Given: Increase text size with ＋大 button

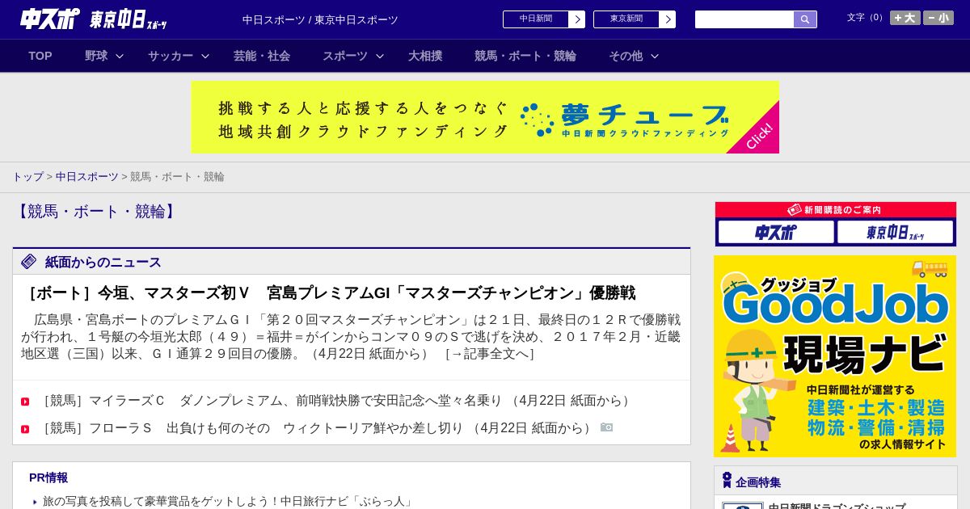Looking at the screenshot, I should pos(905,18).
